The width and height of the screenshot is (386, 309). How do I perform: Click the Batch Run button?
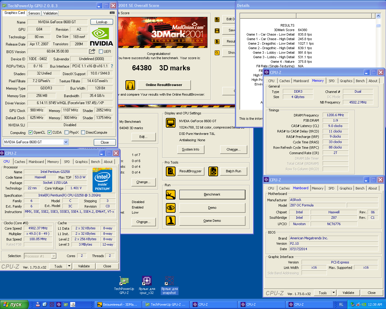(x=234, y=171)
